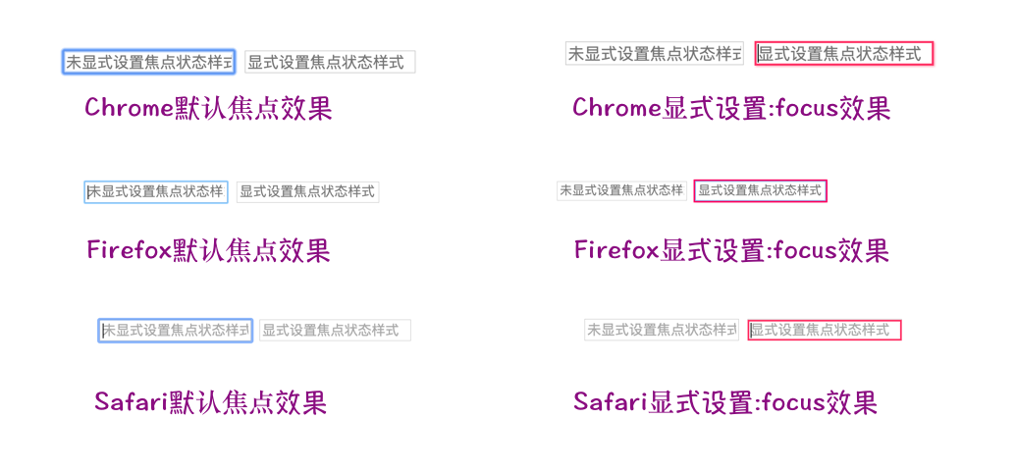Viewport: 1016px width, 471px height.
Task: Click the unfocused 显式设置焦点状态样式 input above Chrome默认焦点效果
Action: click(x=330, y=62)
